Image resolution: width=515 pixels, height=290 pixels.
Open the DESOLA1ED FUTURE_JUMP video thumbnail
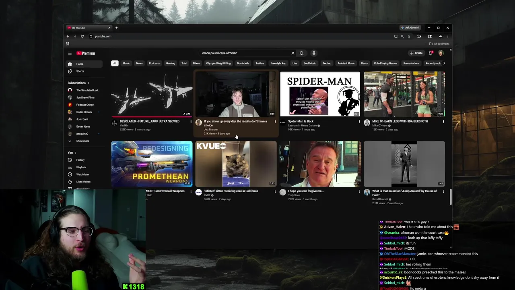click(152, 94)
